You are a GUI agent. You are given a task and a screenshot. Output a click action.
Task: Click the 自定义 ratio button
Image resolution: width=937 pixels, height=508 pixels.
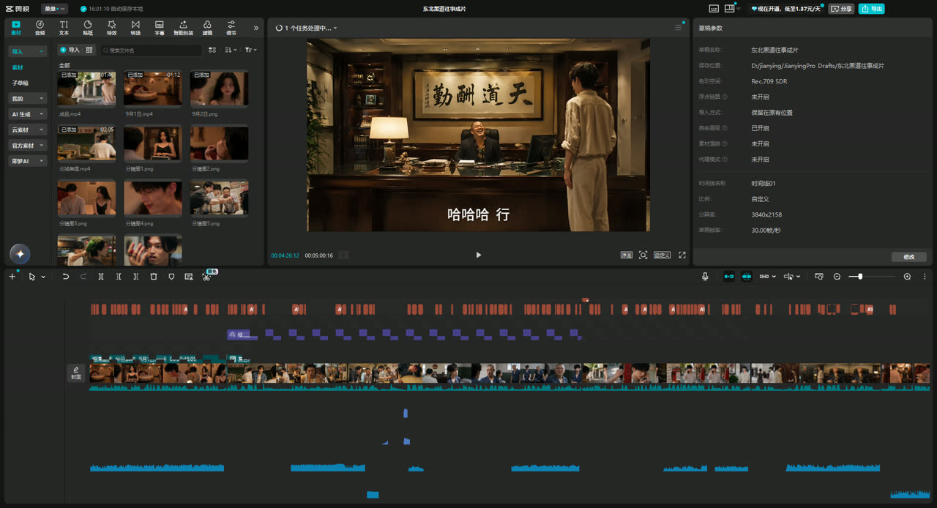tap(662, 255)
